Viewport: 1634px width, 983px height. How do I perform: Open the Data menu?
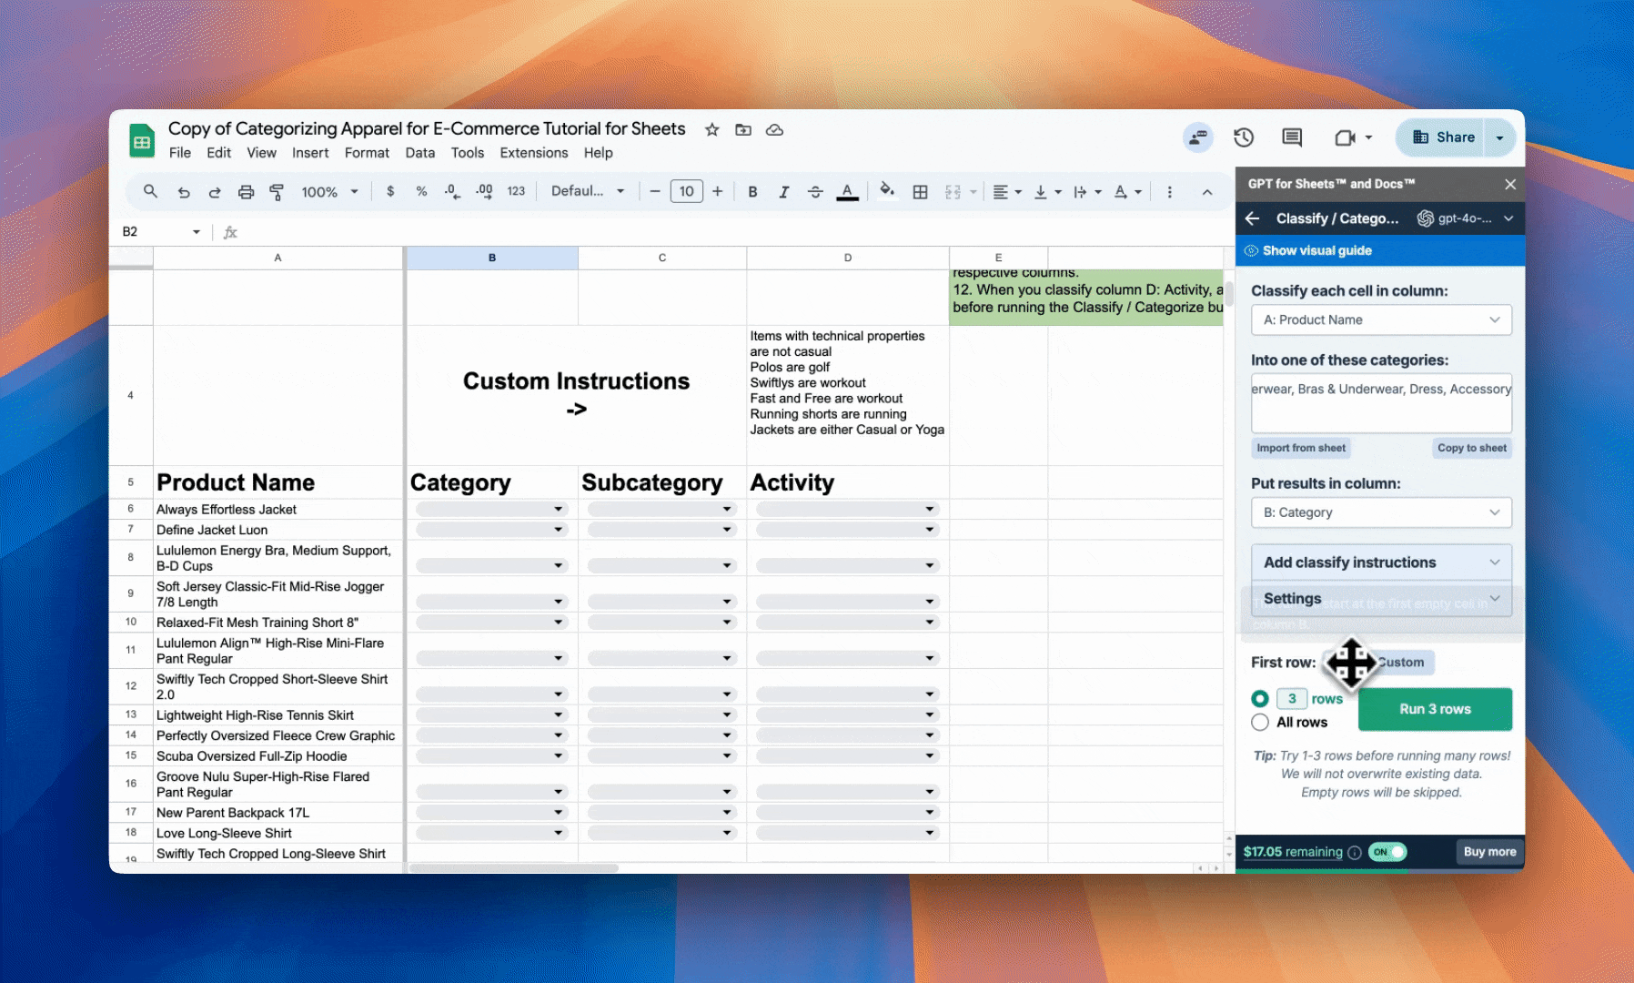coord(419,153)
